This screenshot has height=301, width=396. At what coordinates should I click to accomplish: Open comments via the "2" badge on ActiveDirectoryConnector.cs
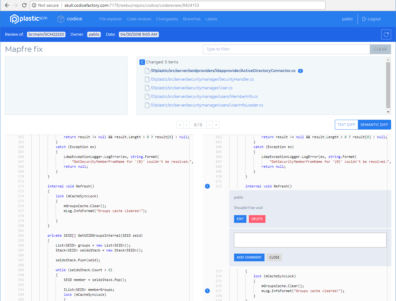300,71
